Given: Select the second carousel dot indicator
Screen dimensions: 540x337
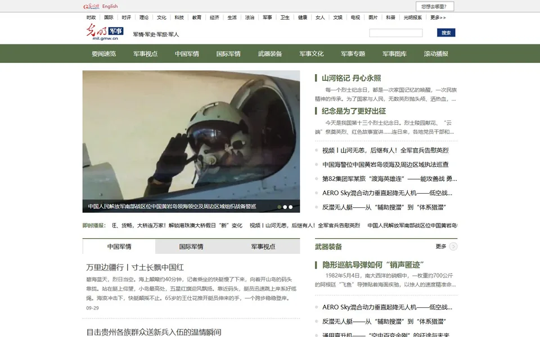Looking at the screenshot, I should tap(285, 207).
